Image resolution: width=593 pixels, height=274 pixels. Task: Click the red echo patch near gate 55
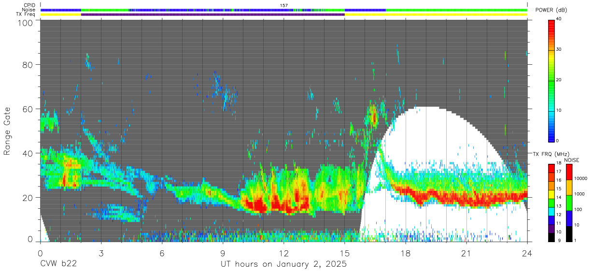373,116
